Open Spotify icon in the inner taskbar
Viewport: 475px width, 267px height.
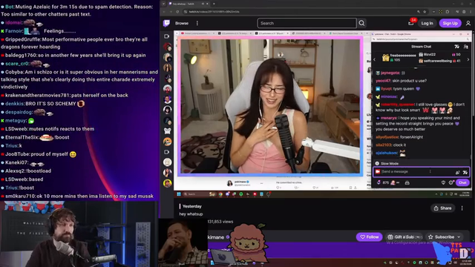(241, 194)
